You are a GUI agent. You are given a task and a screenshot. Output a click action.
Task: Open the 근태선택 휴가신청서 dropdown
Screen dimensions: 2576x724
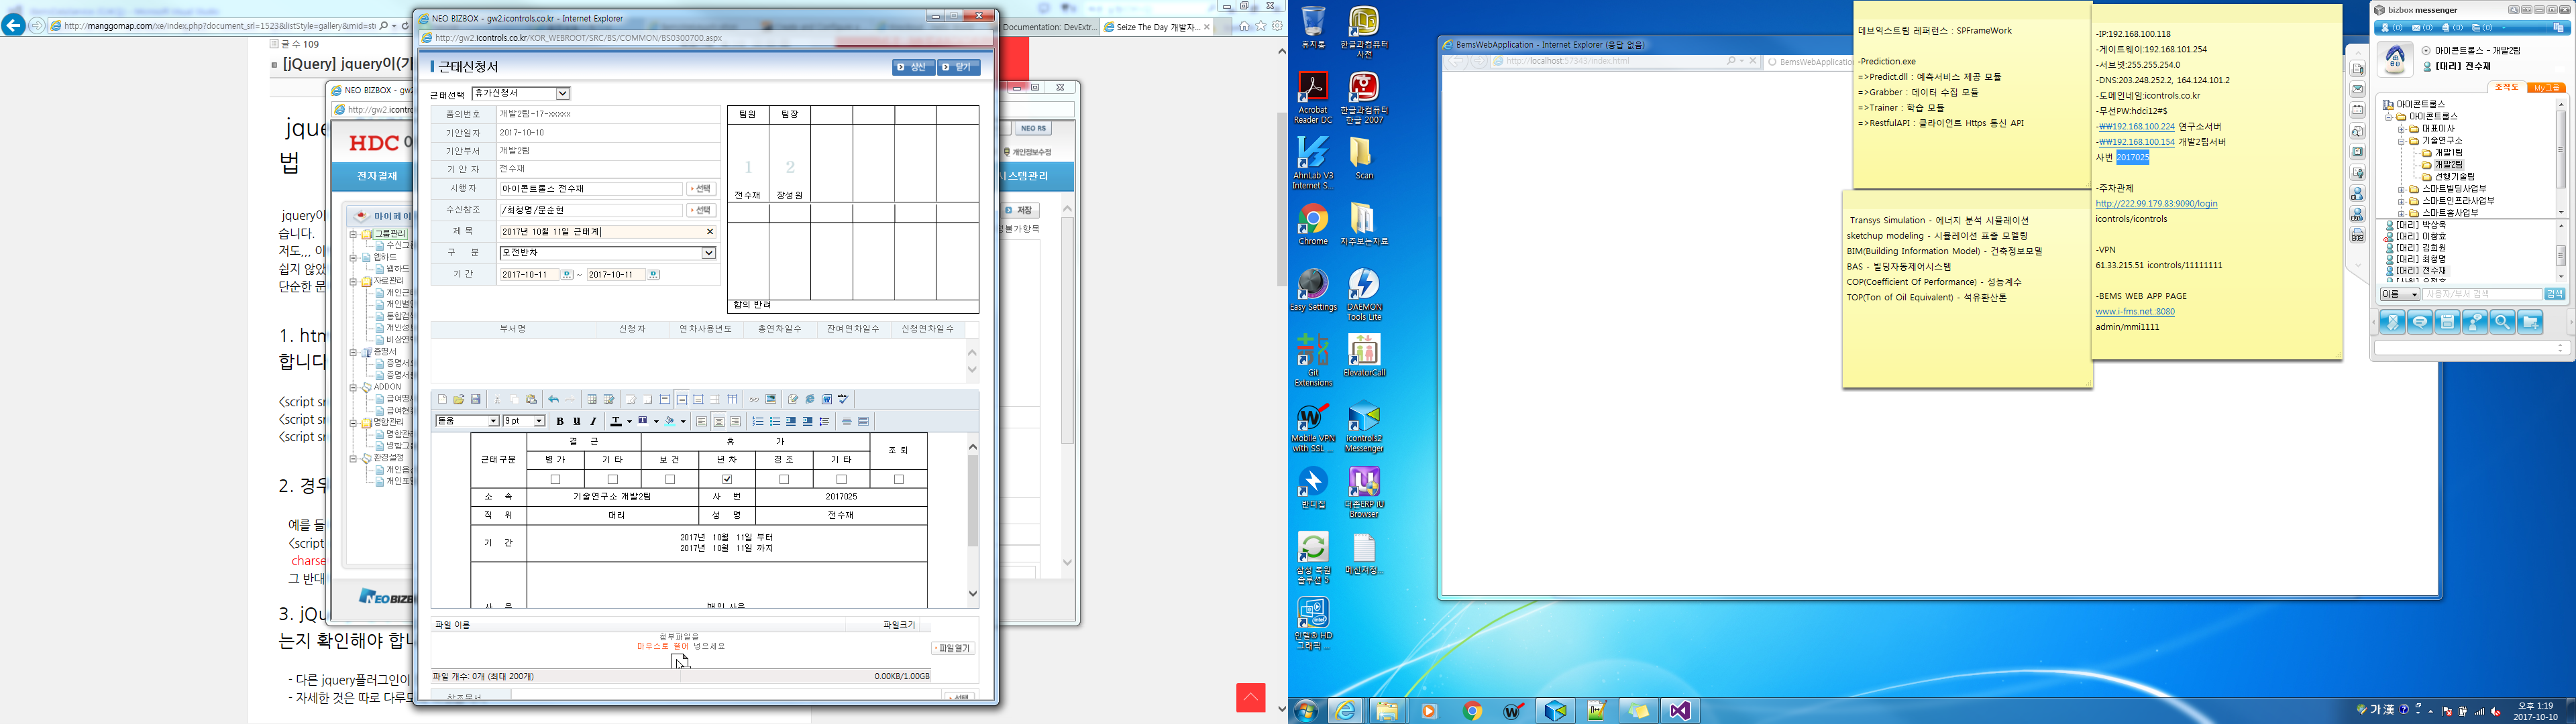pos(562,93)
